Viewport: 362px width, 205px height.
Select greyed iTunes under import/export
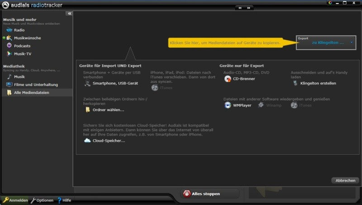point(166,88)
